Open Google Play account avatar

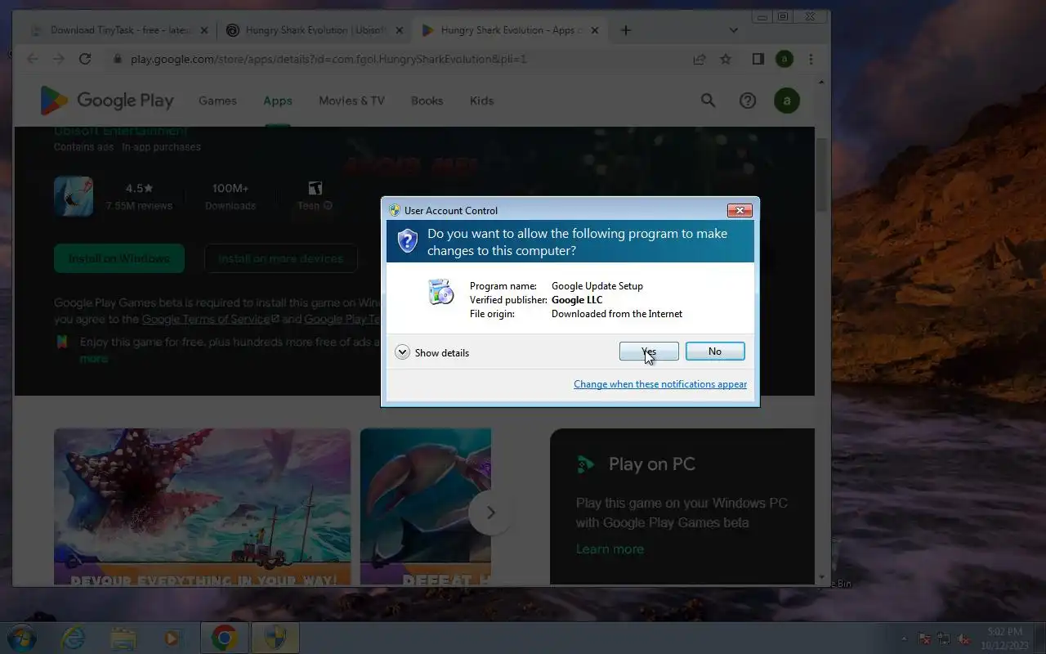pos(787,101)
